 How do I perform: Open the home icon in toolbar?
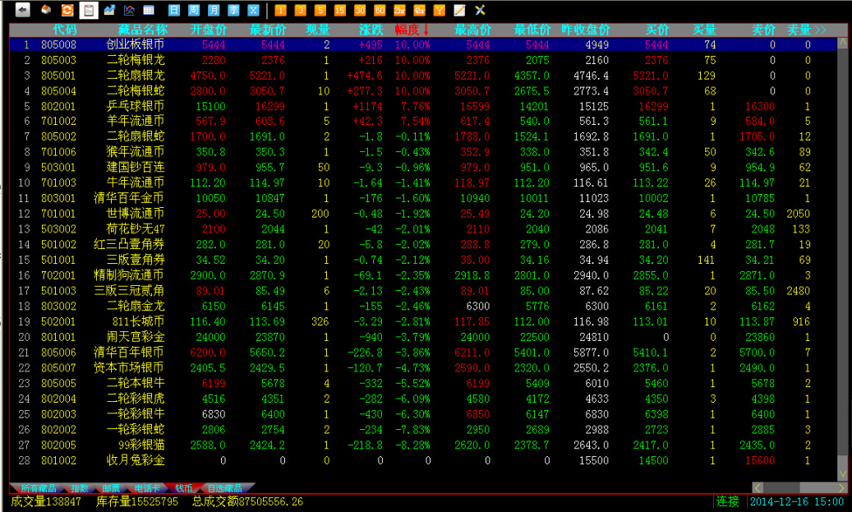point(47,10)
